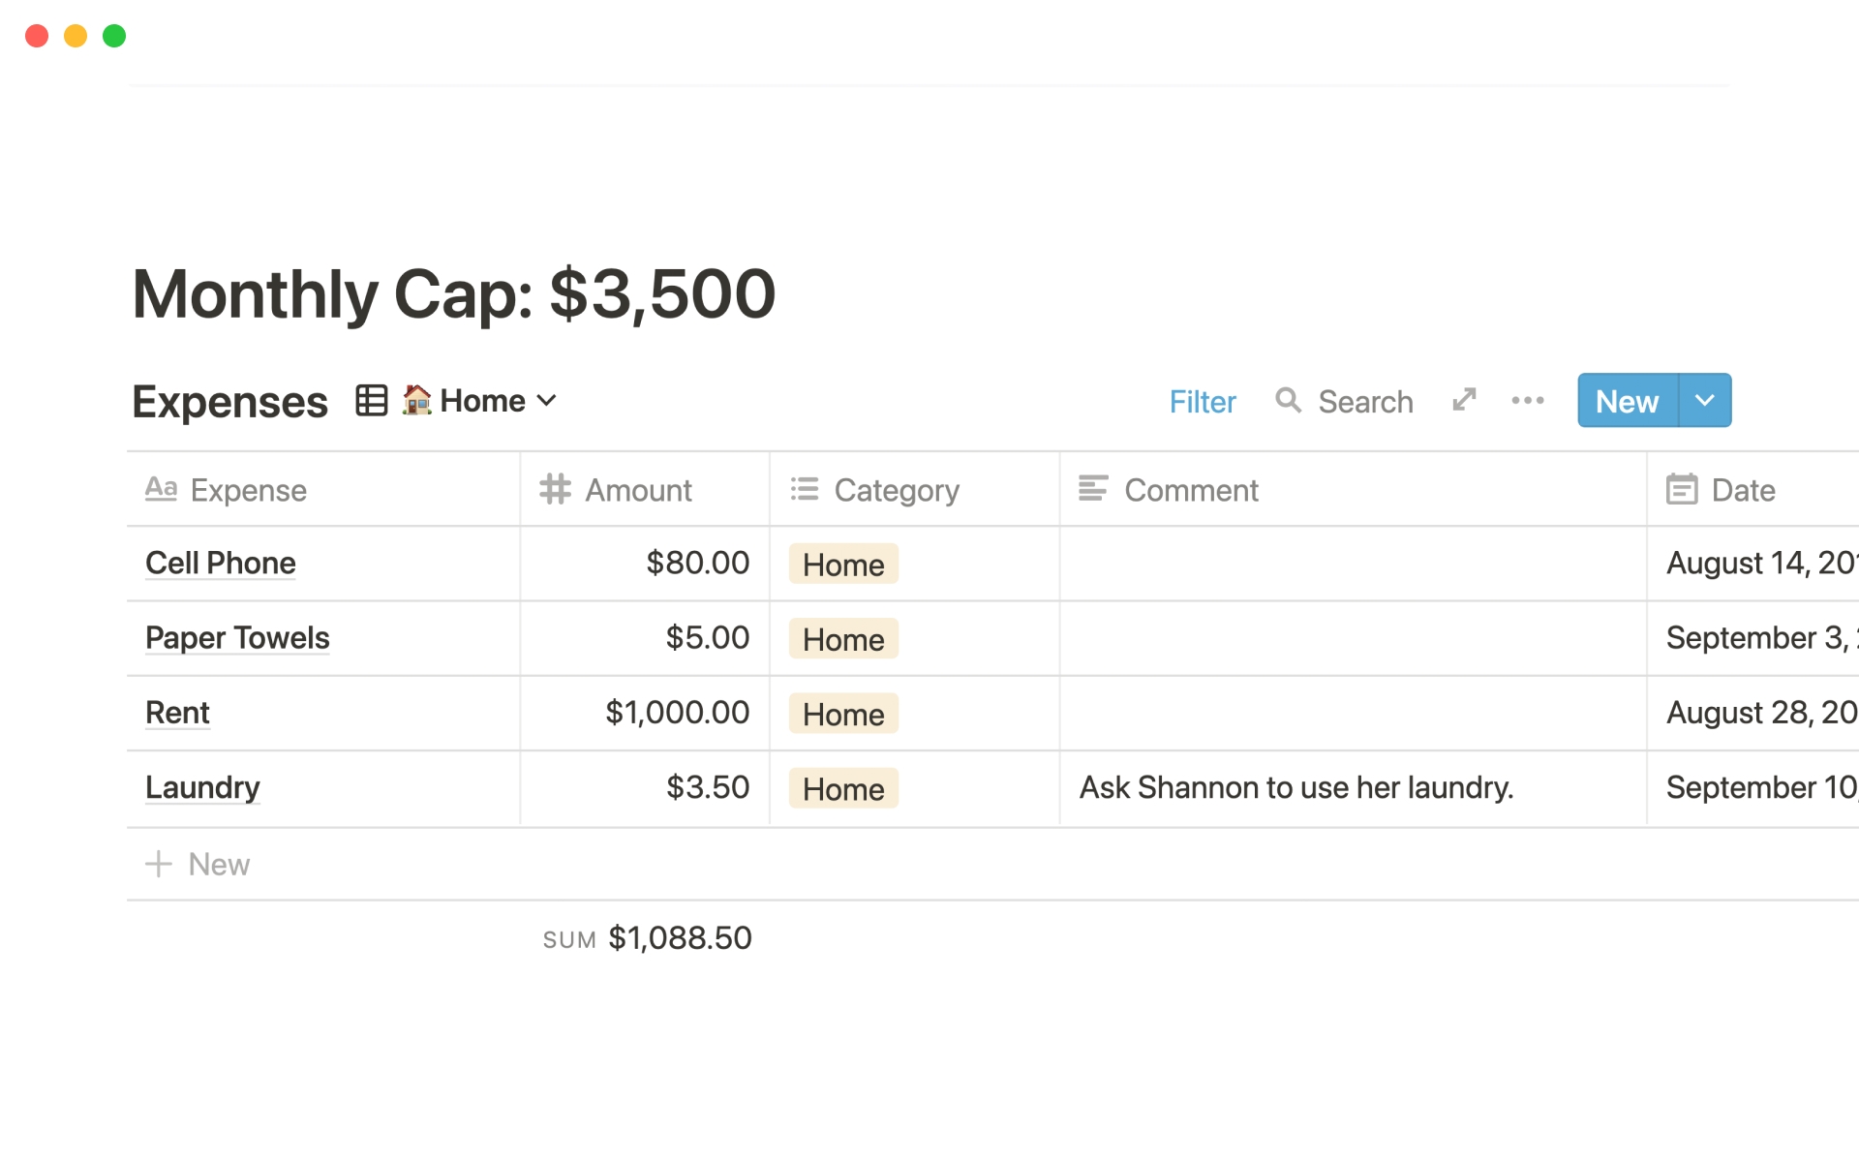This screenshot has width=1859, height=1162.
Task: Open the Filter options
Action: click(x=1203, y=401)
